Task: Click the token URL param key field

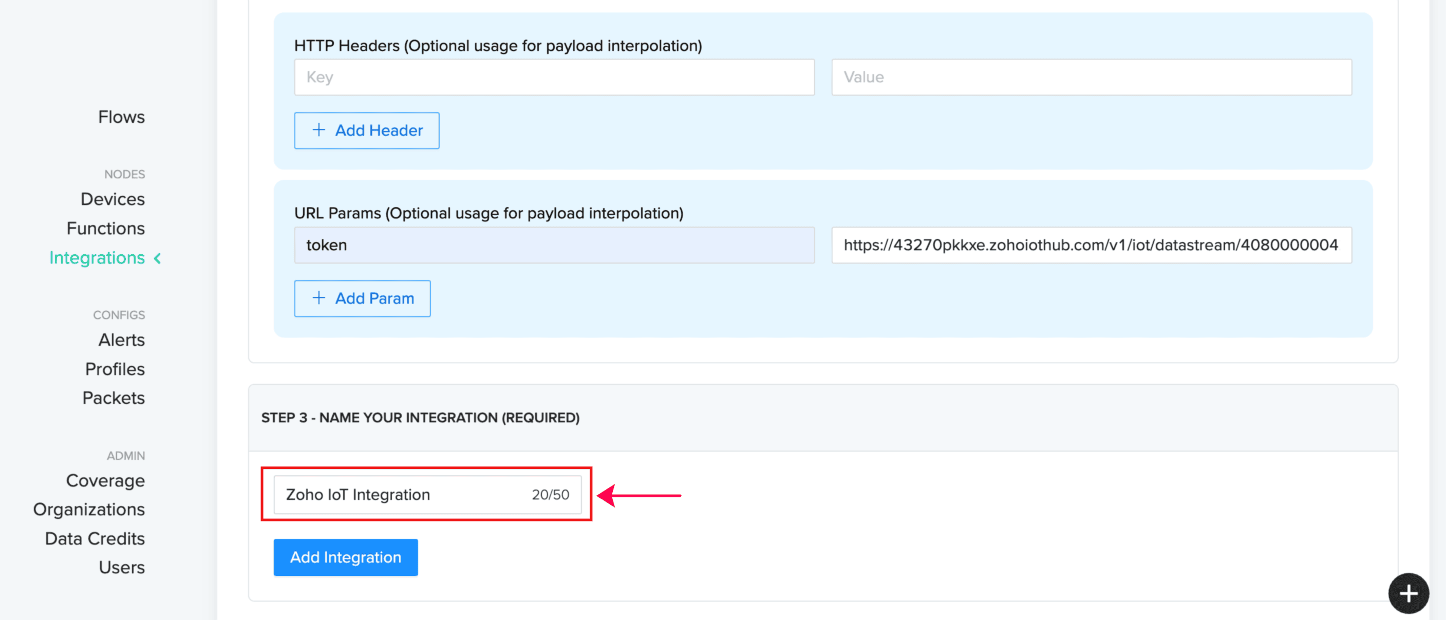Action: (x=553, y=245)
